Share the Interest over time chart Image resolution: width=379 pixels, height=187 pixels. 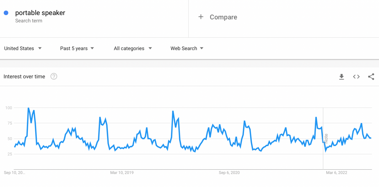click(x=371, y=76)
